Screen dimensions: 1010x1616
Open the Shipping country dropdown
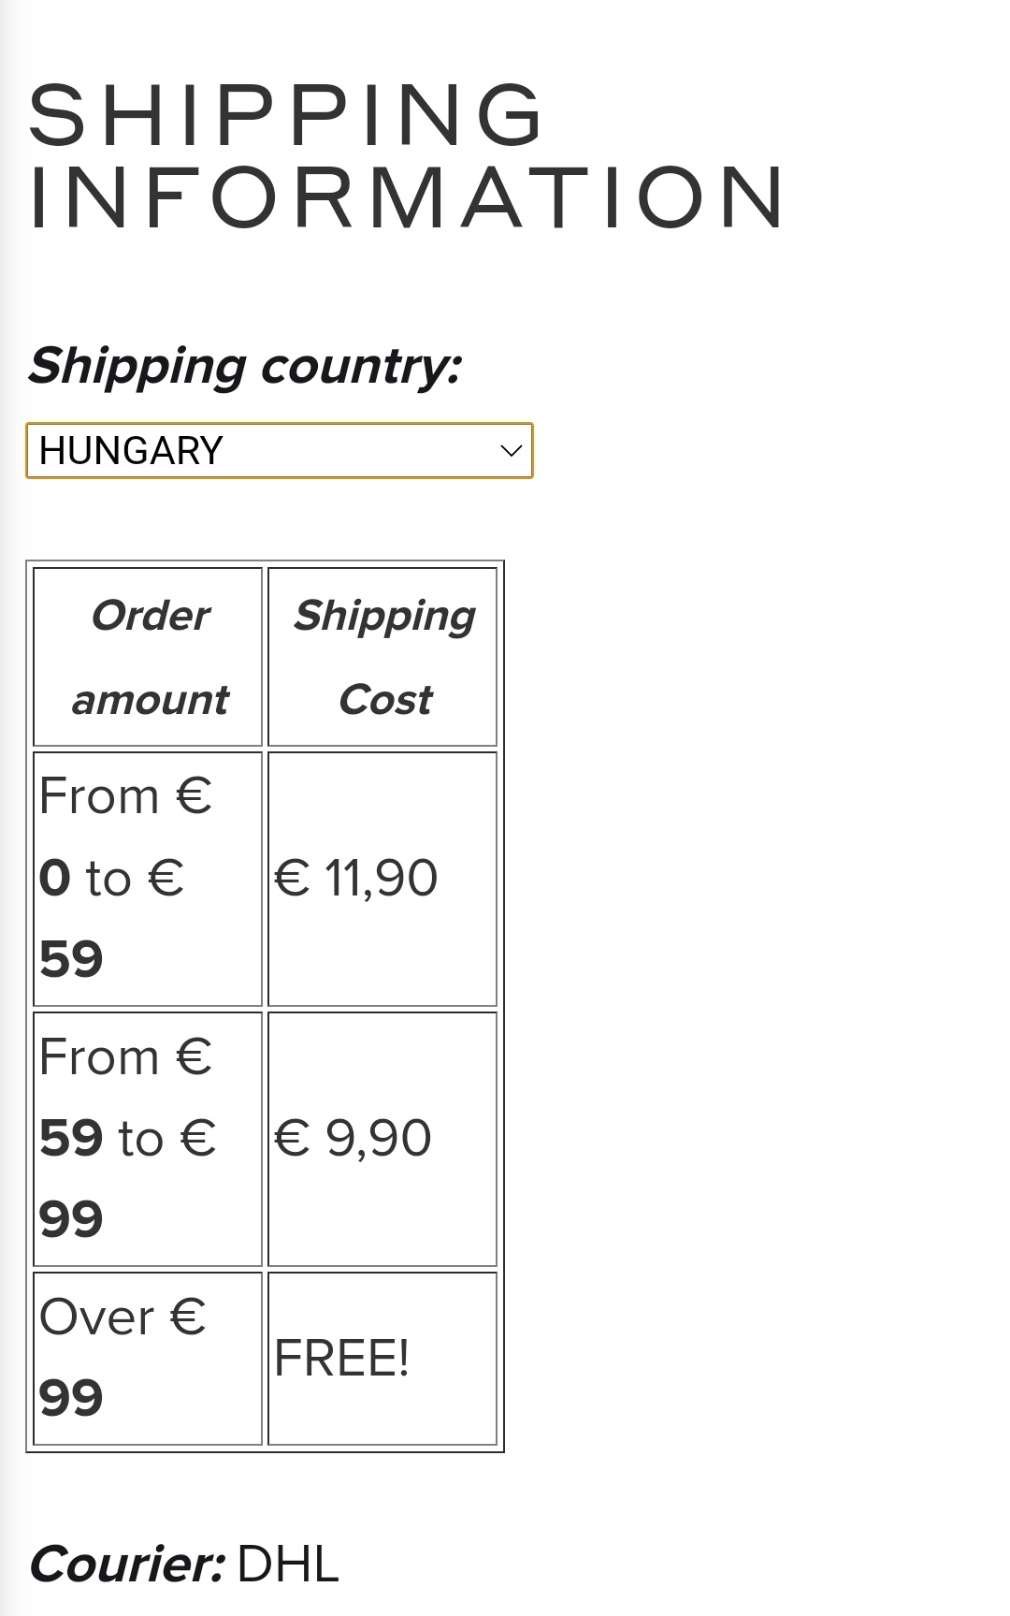tap(279, 450)
